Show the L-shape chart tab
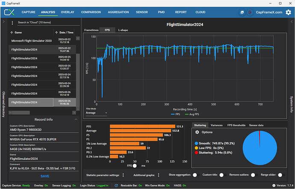The image size is (295, 189). click(123, 30)
